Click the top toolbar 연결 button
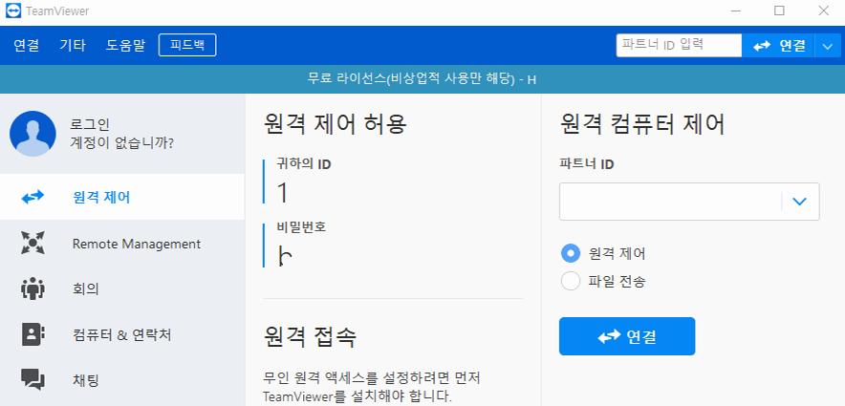The image size is (845, 406). click(x=779, y=46)
